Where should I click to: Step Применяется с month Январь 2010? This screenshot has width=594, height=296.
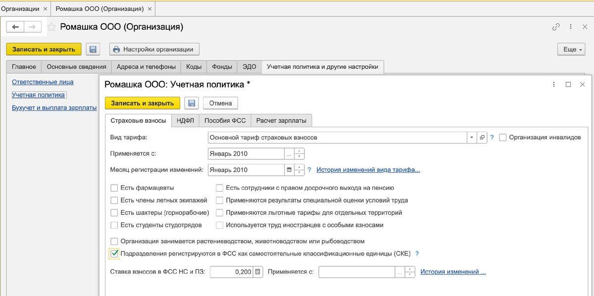[299, 153]
